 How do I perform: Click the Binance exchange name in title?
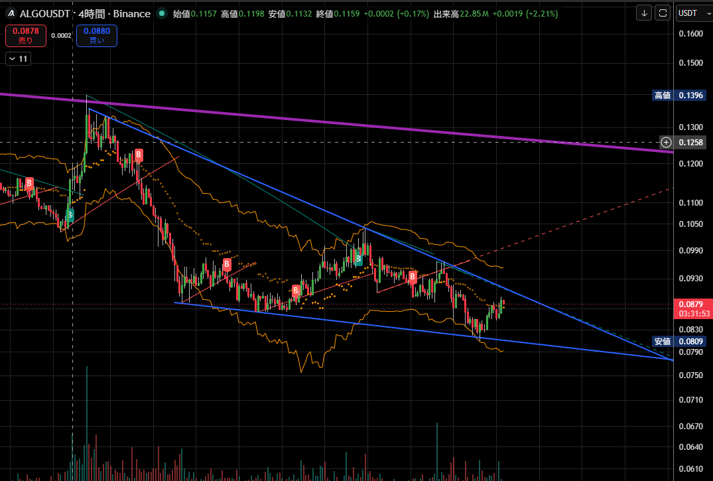pyautogui.click(x=132, y=14)
